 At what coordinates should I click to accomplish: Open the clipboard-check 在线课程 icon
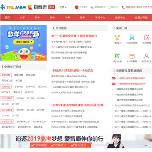coord(147,38)
